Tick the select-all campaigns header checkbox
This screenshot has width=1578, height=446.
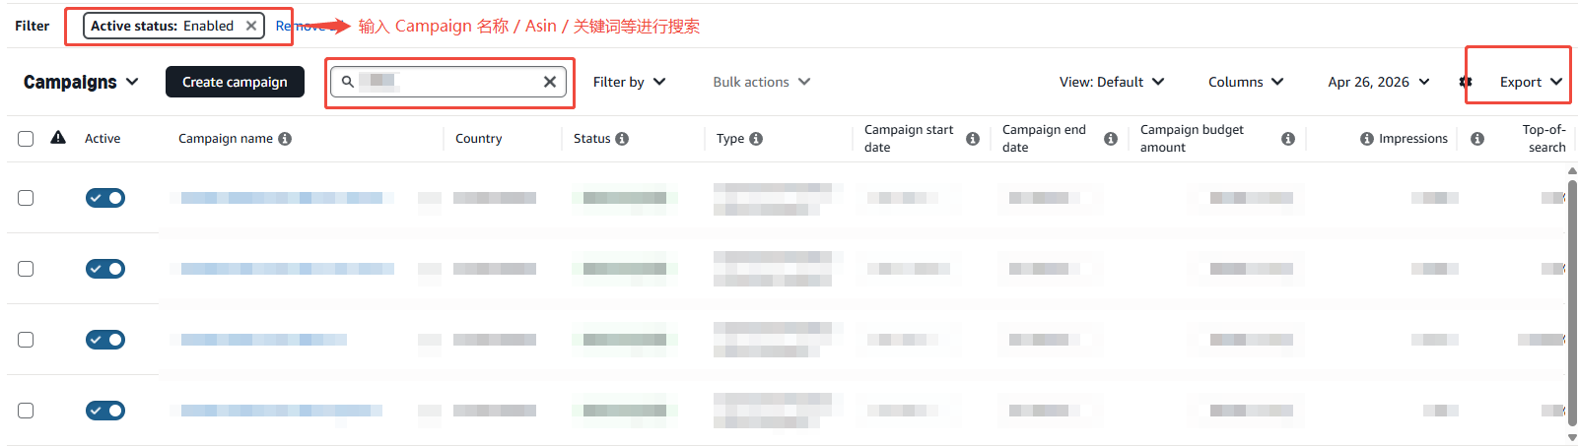pyautogui.click(x=26, y=139)
